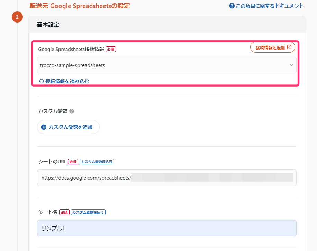Click the plus icon in カスタム変数を追加
Image resolution: width=317 pixels, height=251 pixels.
[x=44, y=127]
